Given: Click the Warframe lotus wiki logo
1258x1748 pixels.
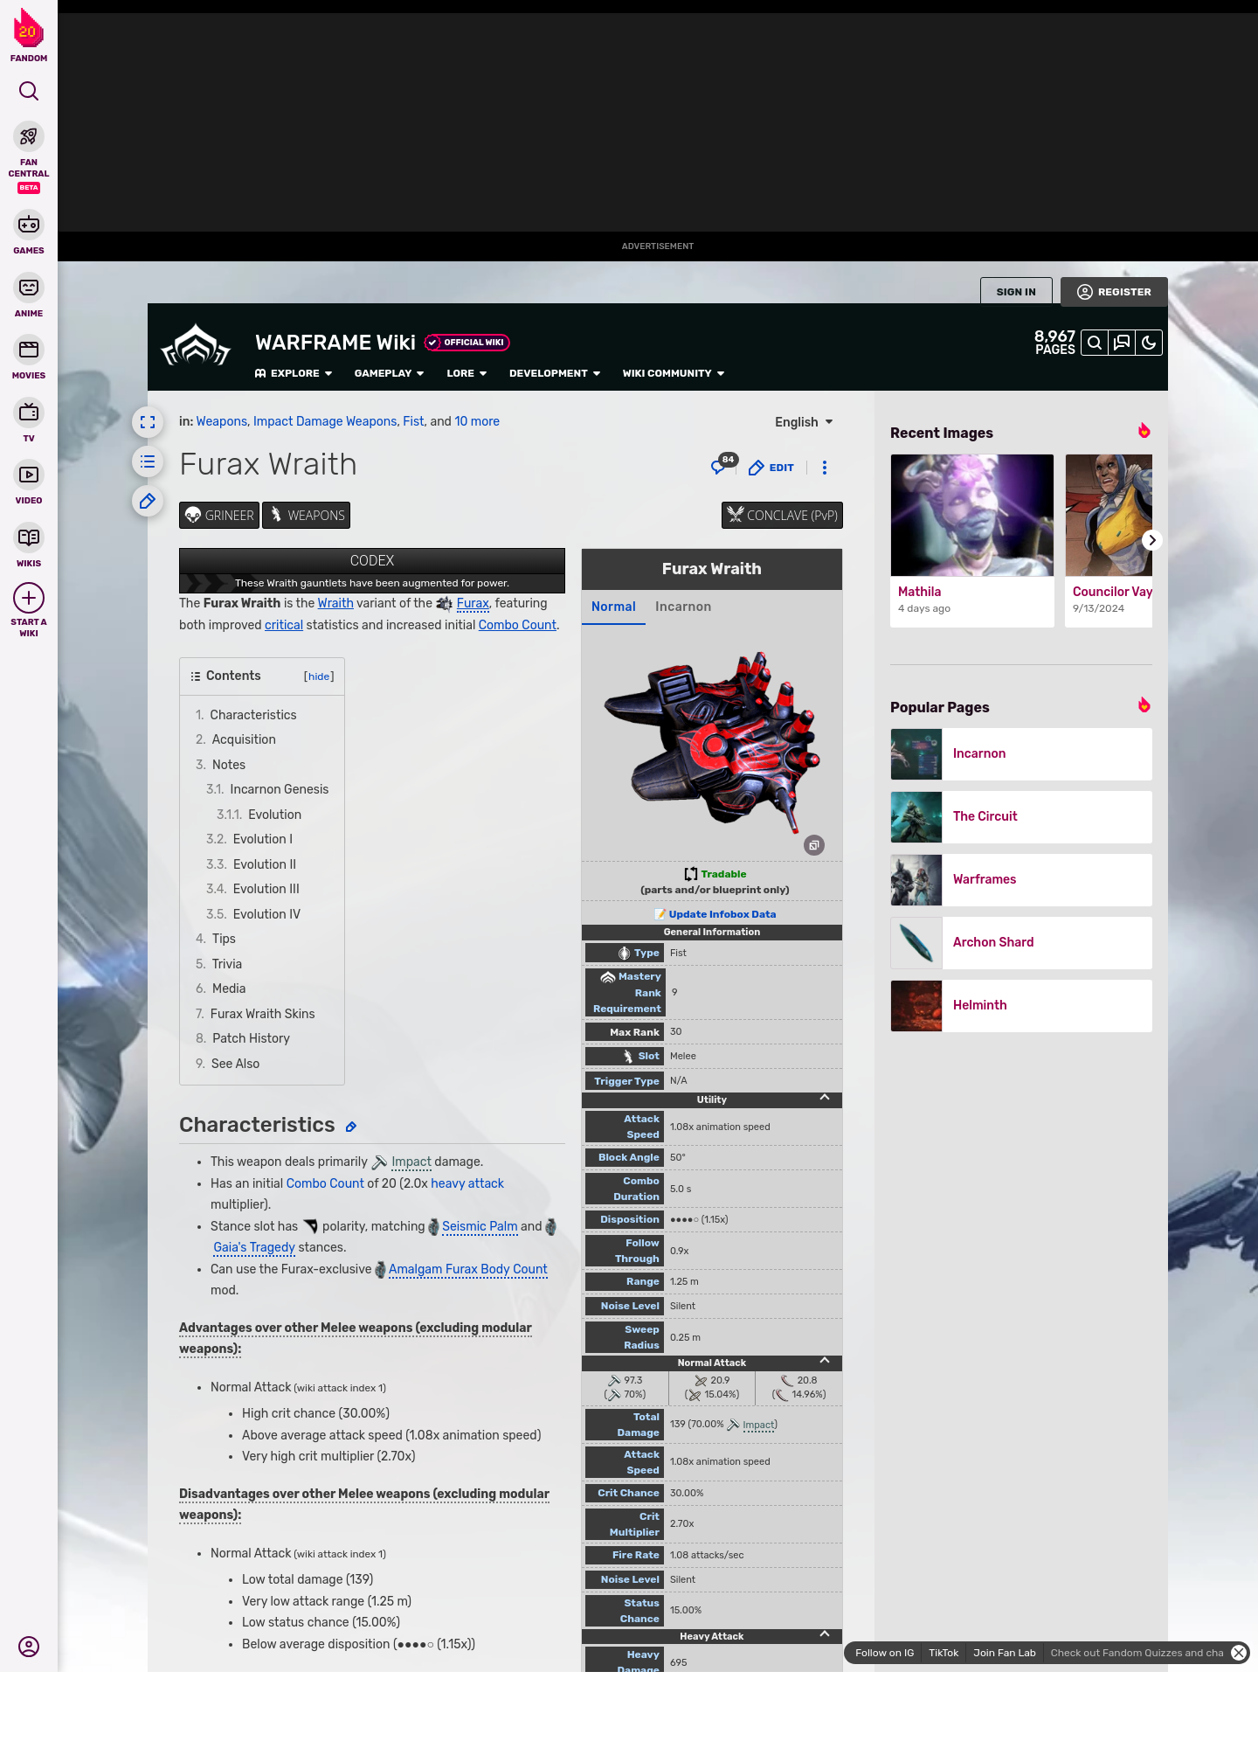Looking at the screenshot, I should pyautogui.click(x=196, y=346).
